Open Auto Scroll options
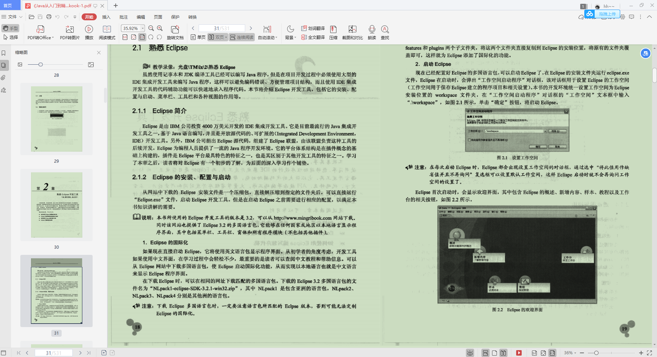657x357 pixels. pyautogui.click(x=268, y=33)
